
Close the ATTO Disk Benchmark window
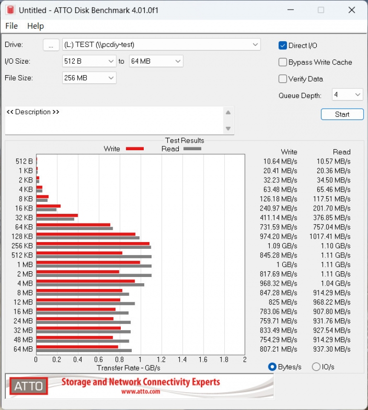pyautogui.click(x=352, y=10)
